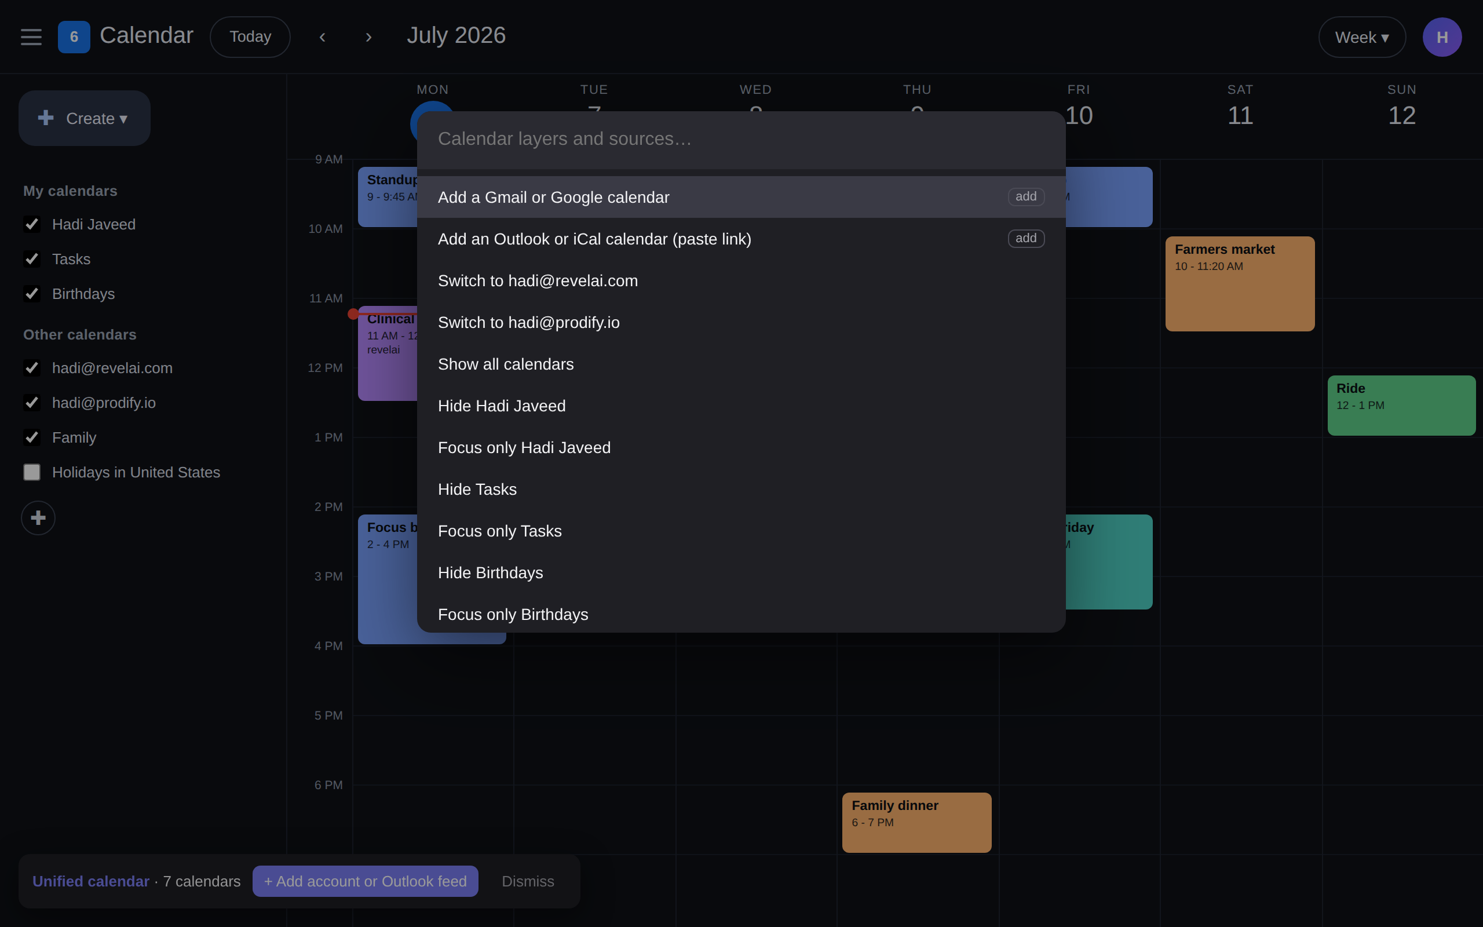Click the 7 calendars count text
This screenshot has height=927, width=1483.
pyautogui.click(x=202, y=881)
